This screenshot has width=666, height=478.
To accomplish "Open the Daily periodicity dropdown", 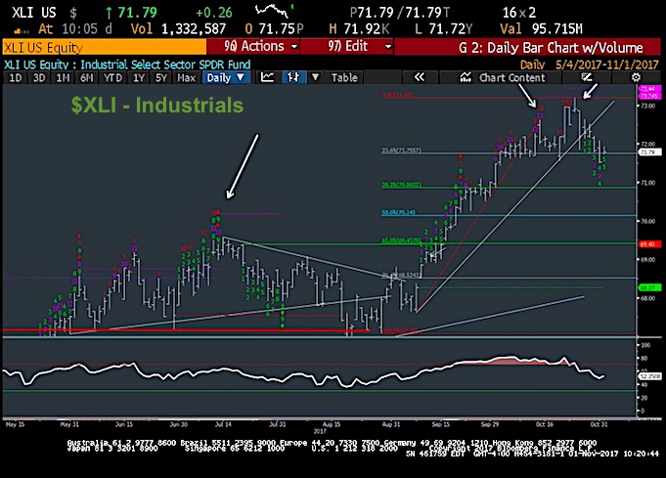I will click(226, 77).
